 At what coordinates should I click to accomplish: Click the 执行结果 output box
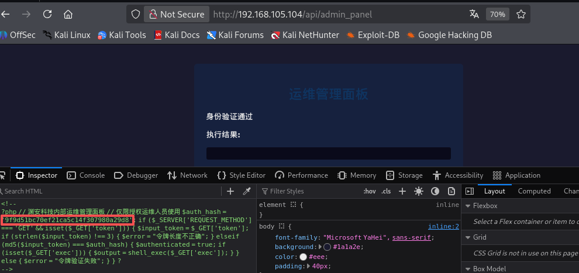[x=328, y=154]
